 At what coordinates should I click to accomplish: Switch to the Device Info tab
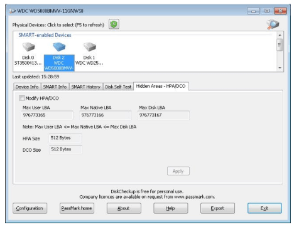tap(27, 87)
